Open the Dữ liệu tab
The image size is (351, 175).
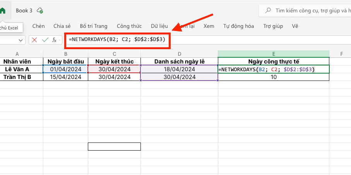159,26
